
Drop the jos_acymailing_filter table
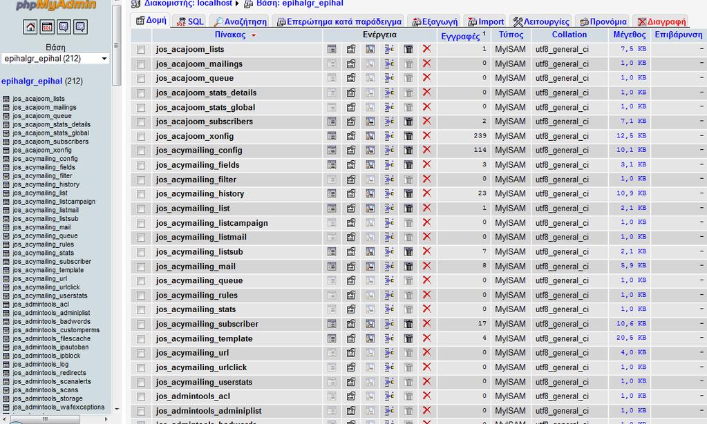426,180
